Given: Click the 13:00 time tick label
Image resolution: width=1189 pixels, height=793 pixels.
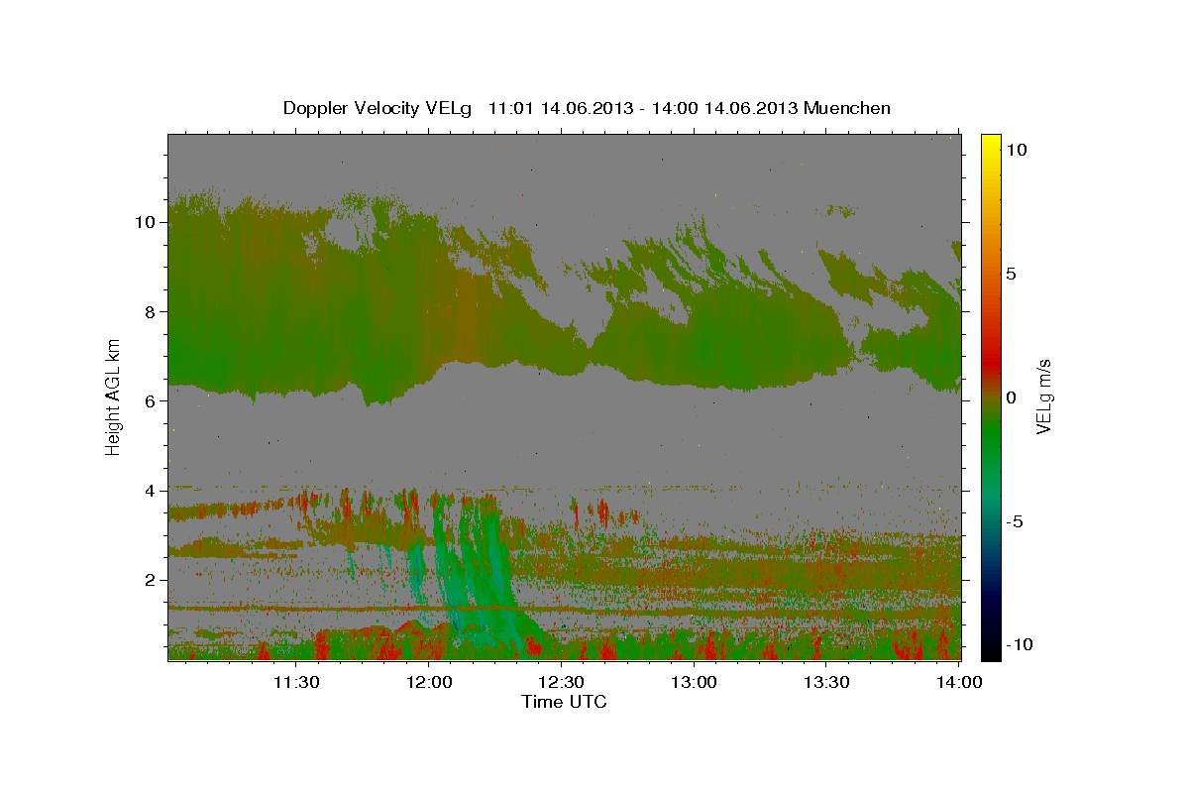Looking at the screenshot, I should [695, 682].
